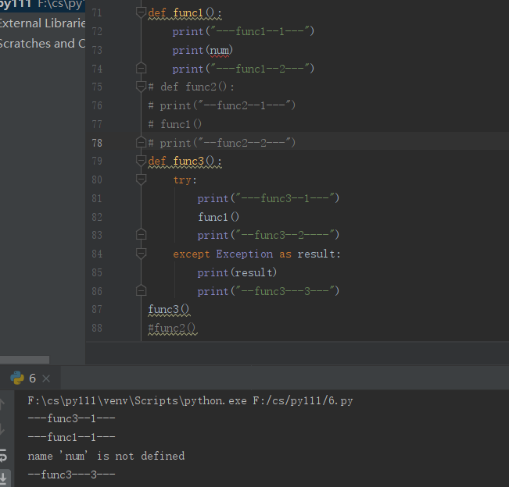Click 'print("---func1--1---")' on line 72
509x487 pixels.
(243, 31)
